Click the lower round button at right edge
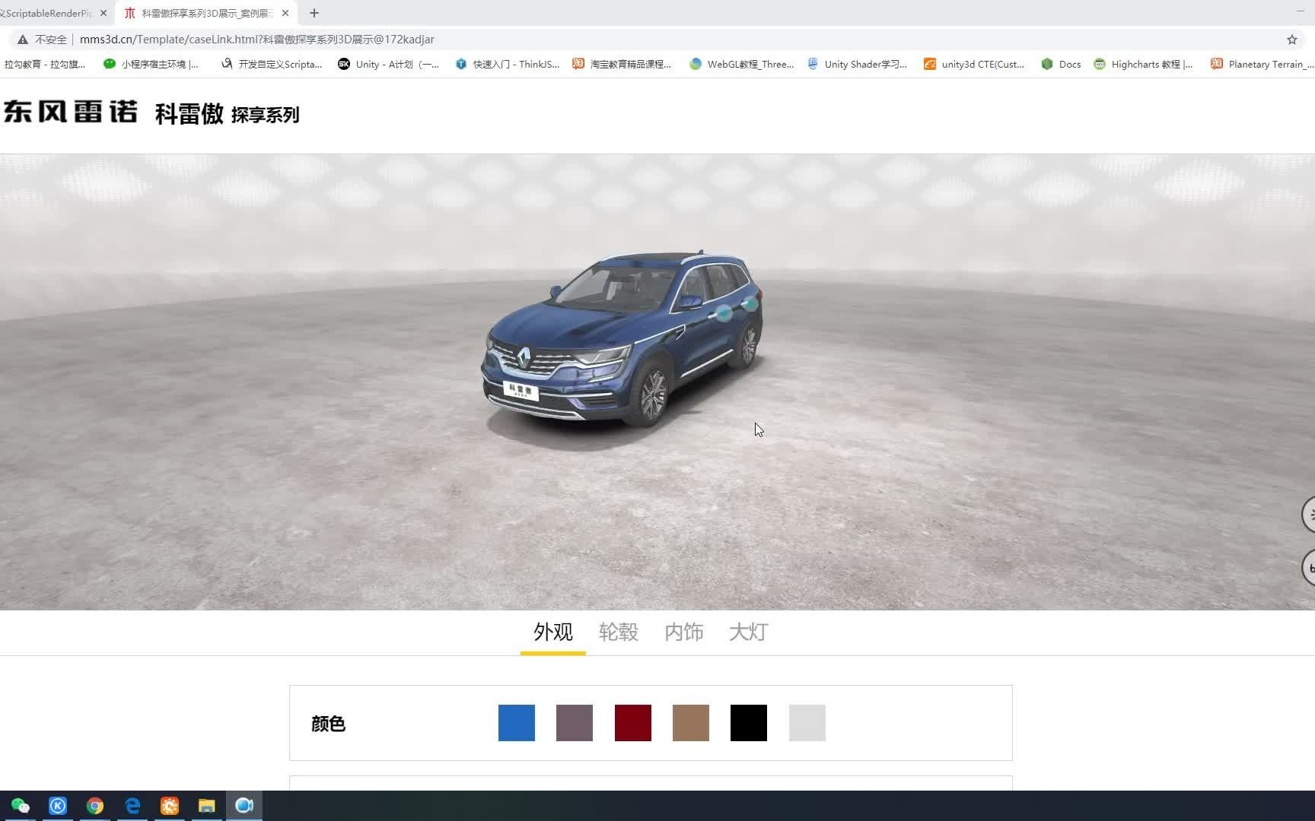This screenshot has width=1315, height=821. (x=1309, y=568)
